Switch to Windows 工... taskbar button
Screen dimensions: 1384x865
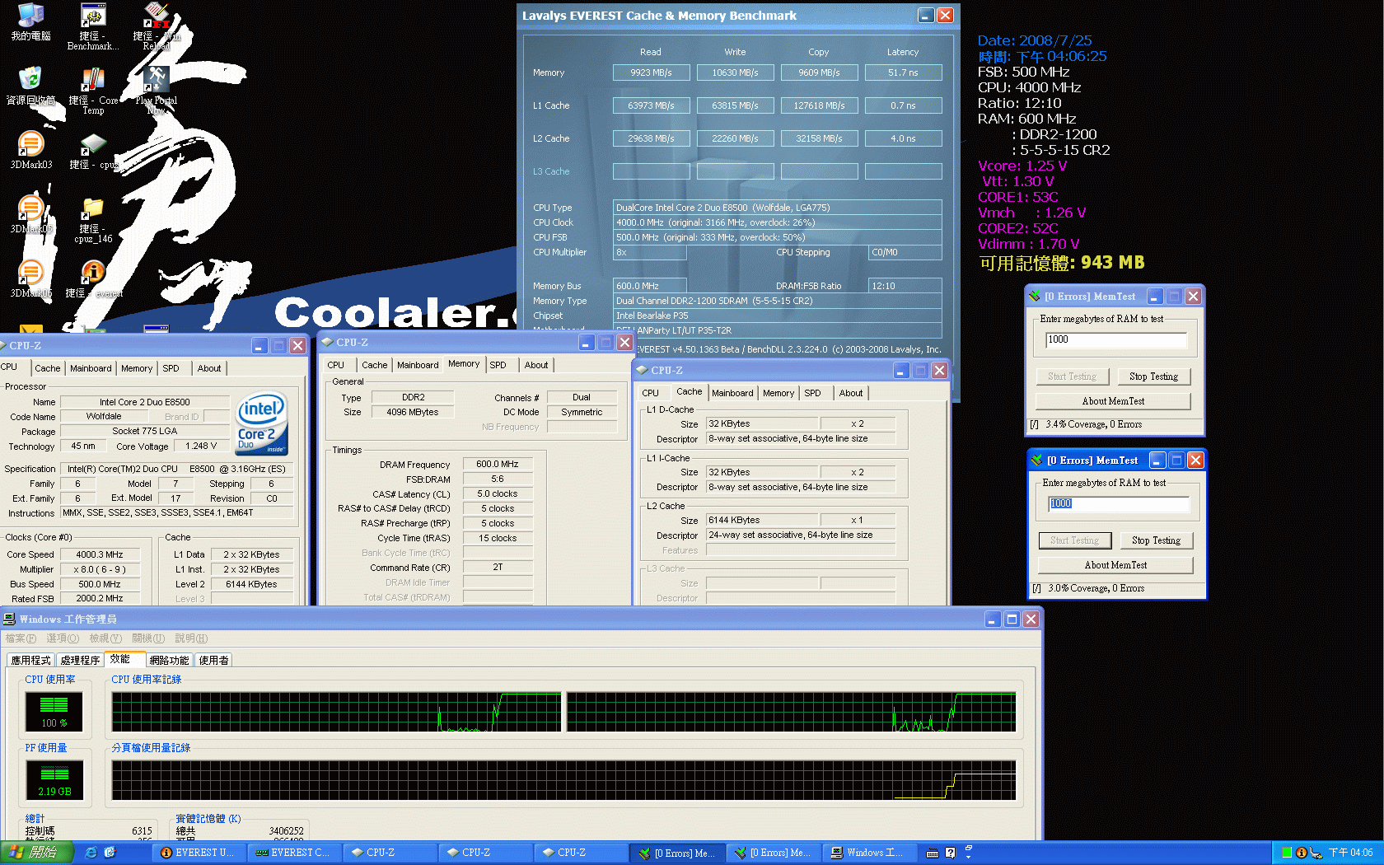click(x=870, y=853)
